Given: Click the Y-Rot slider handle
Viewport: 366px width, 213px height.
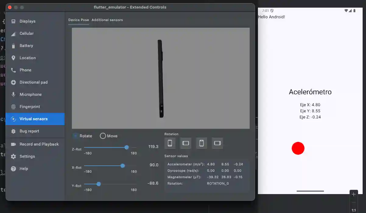Looking at the screenshot, I should point(99,184).
